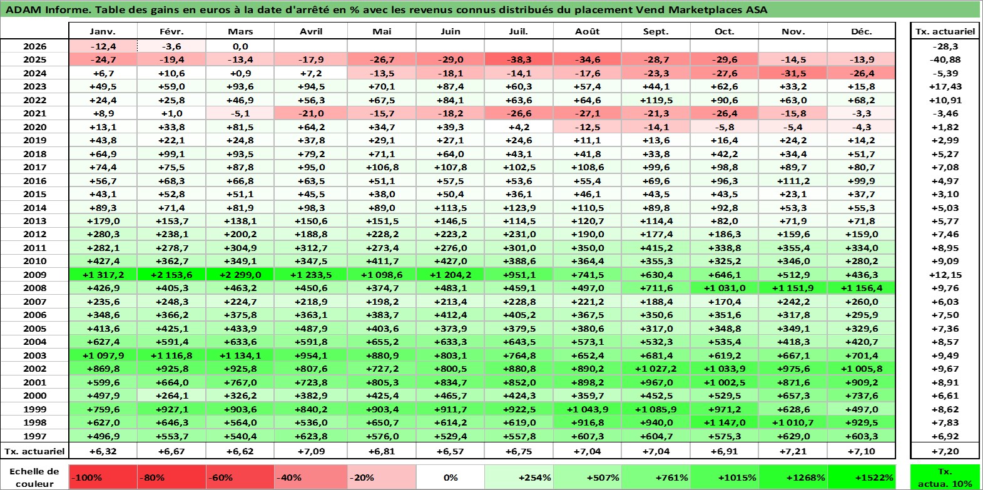983x490 pixels.
Task: Select the 1997 row label
Action: pyautogui.click(x=34, y=436)
